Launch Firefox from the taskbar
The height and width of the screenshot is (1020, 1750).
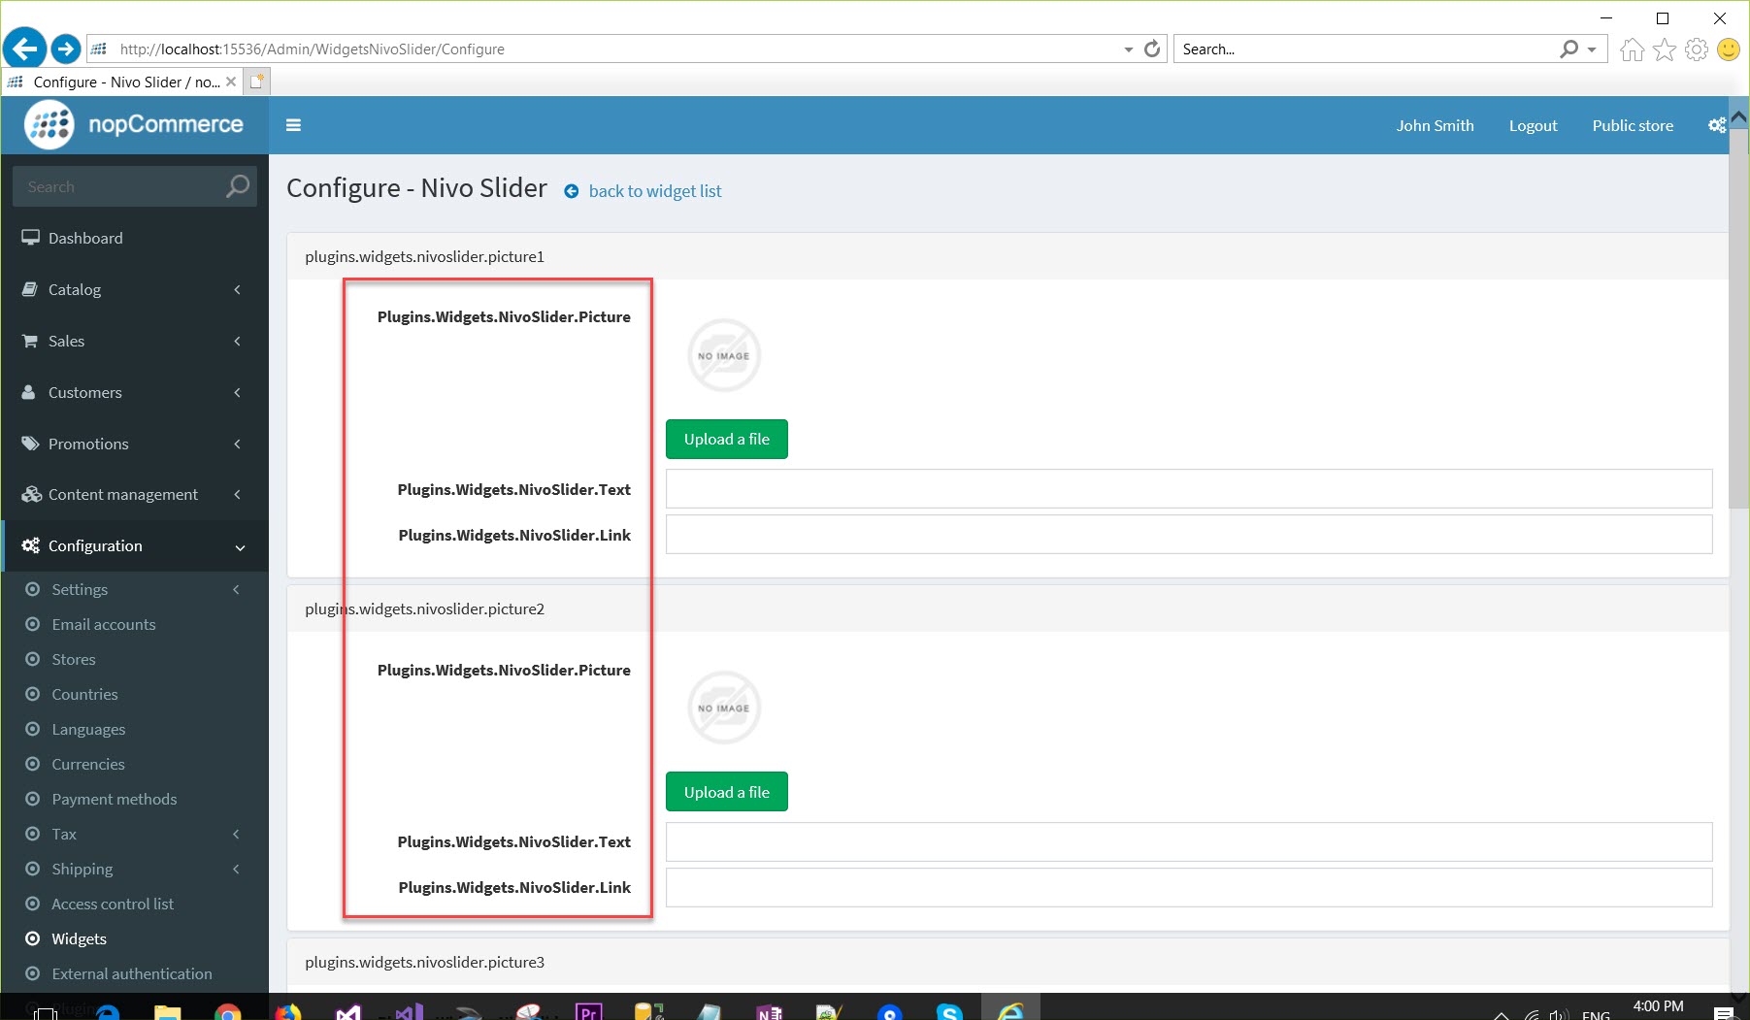click(287, 1011)
